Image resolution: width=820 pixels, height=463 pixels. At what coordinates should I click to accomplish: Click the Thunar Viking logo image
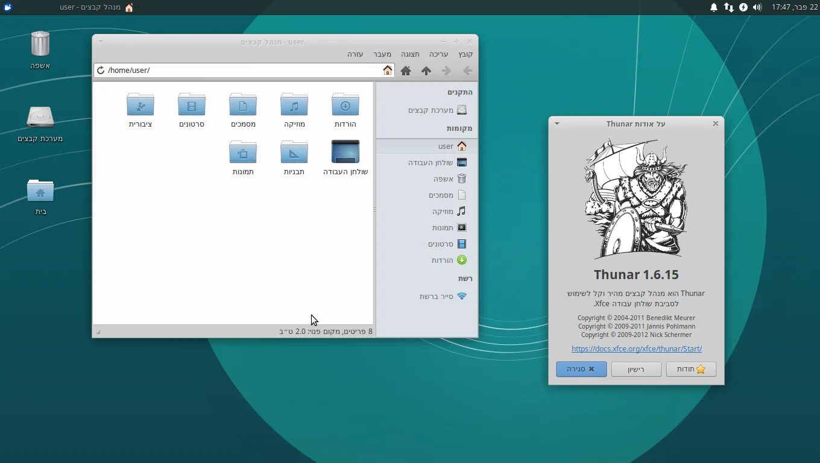[x=636, y=199]
